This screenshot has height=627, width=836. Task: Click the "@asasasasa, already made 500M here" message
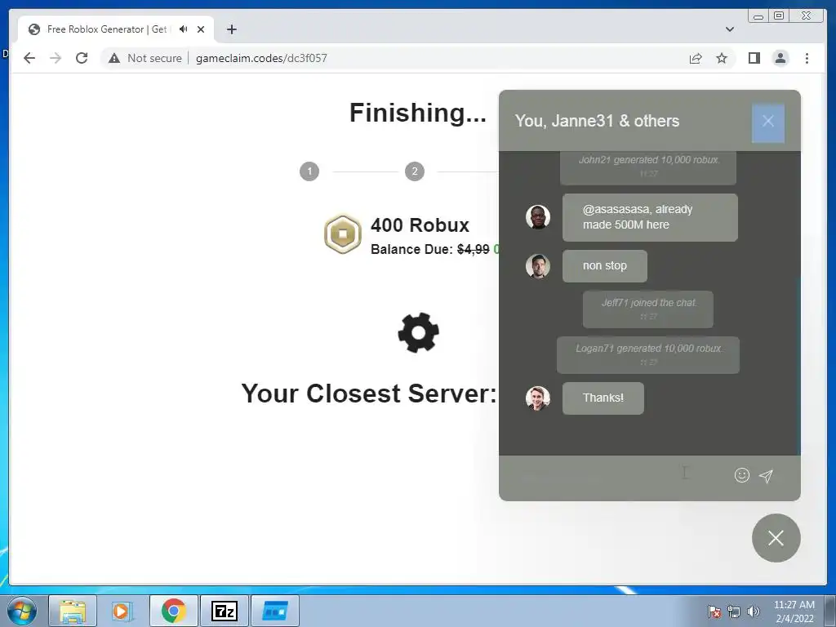[x=650, y=217]
